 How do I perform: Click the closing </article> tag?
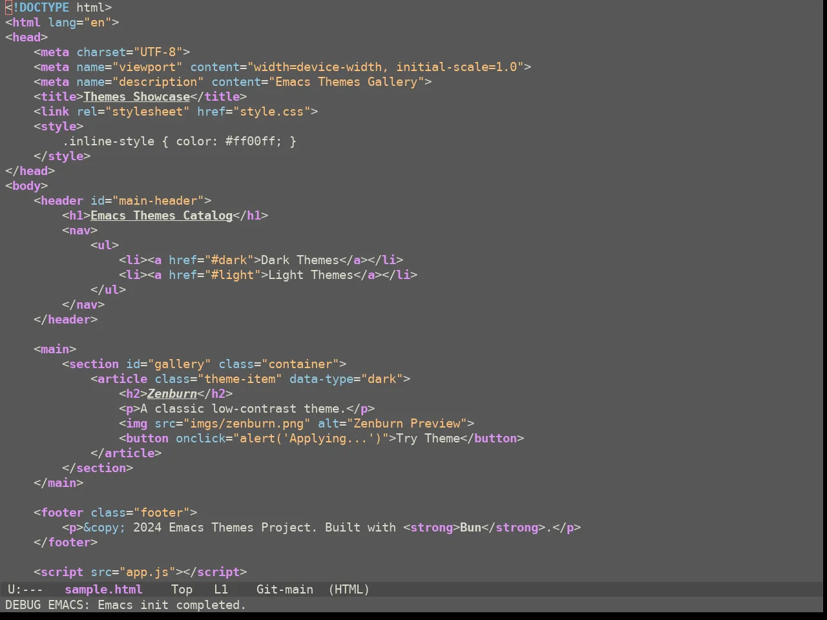tap(126, 453)
